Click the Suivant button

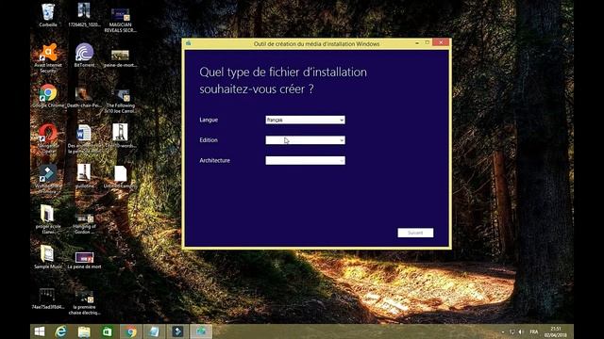point(415,233)
